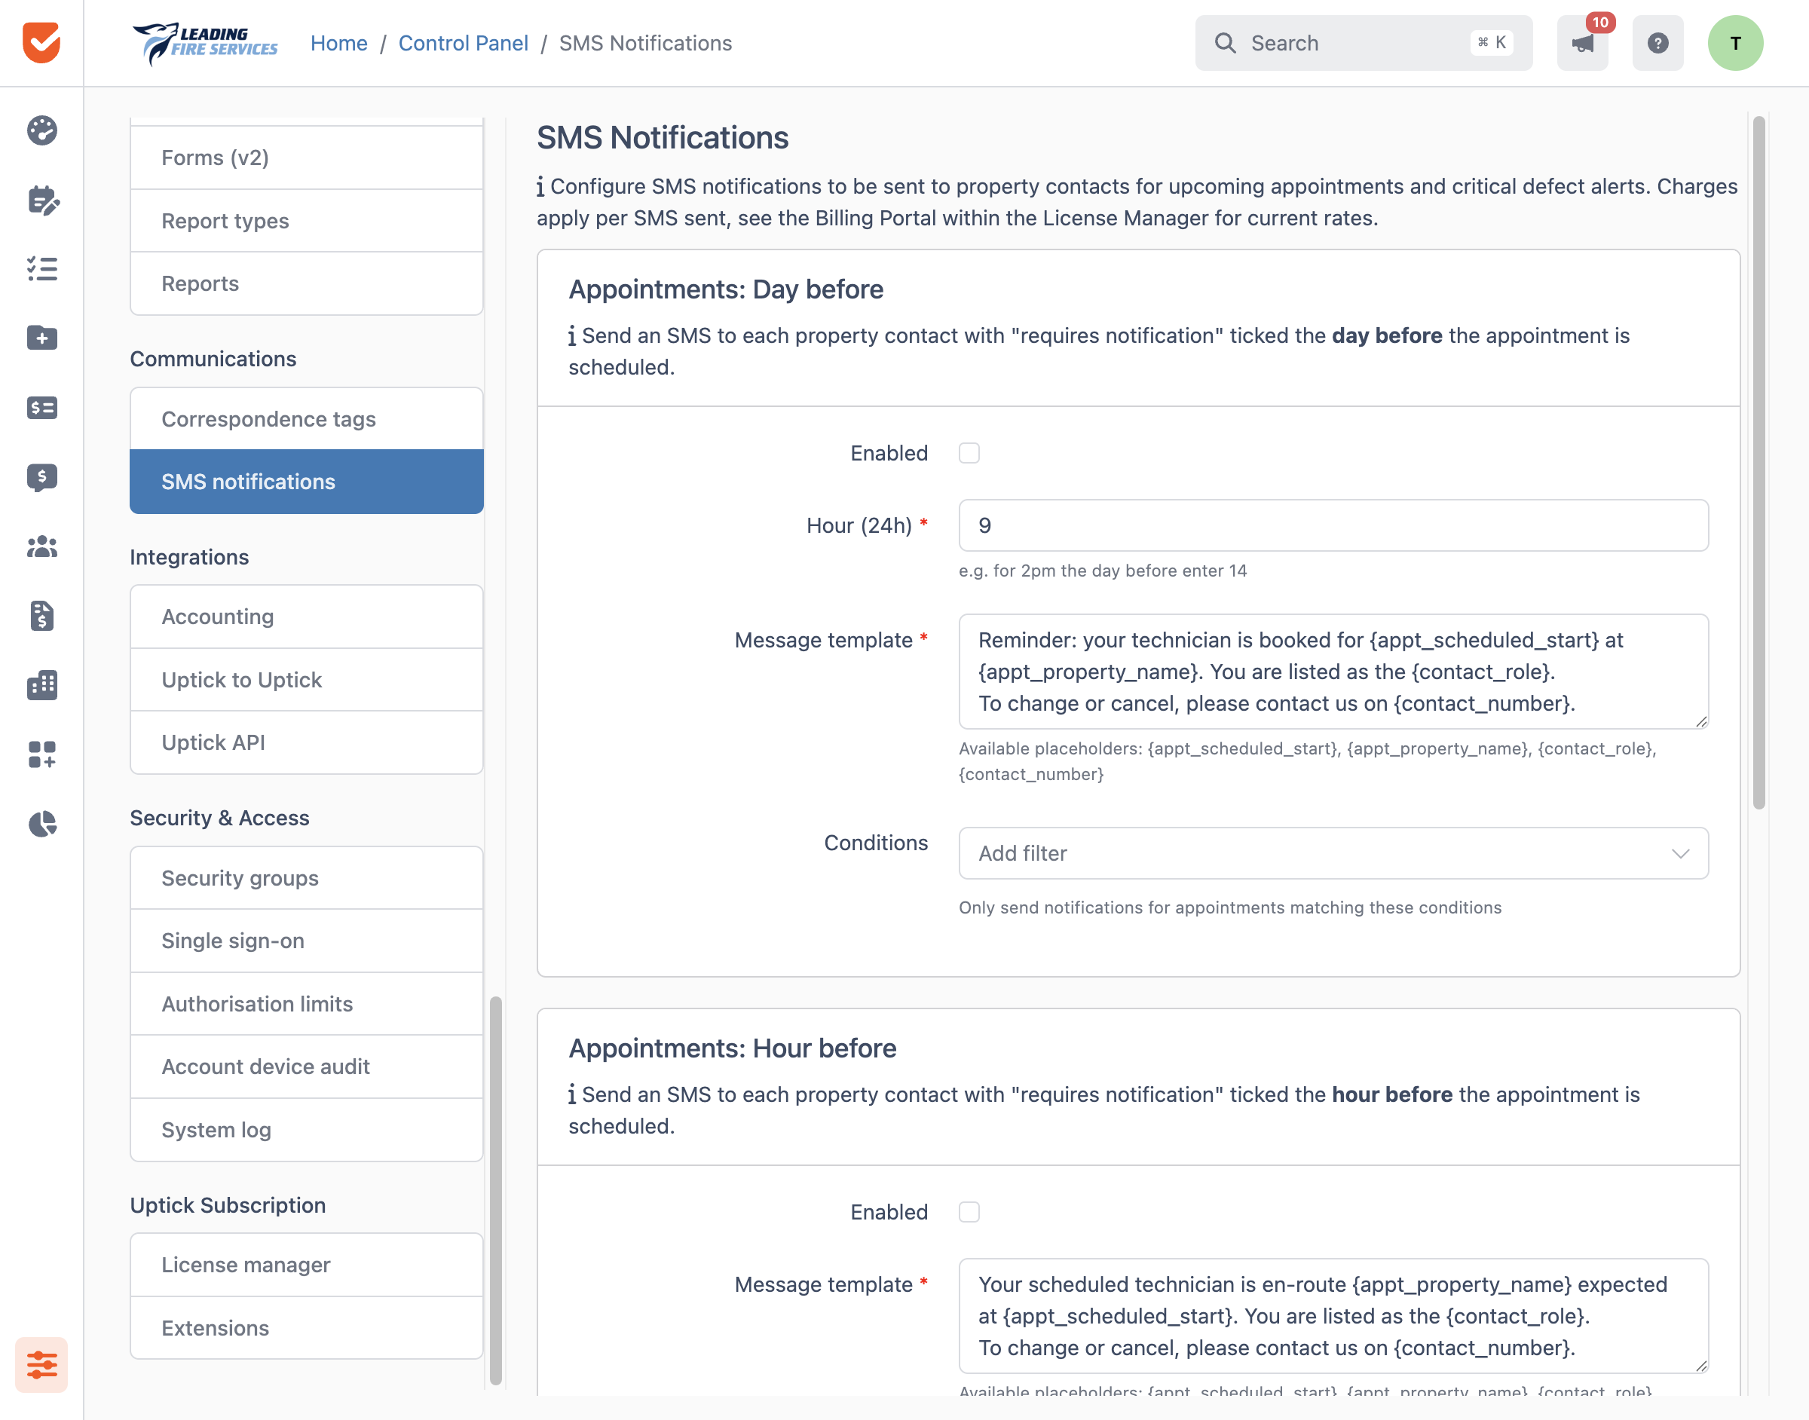This screenshot has height=1420, width=1809.
Task: Open Extensions page
Action: click(x=307, y=1328)
